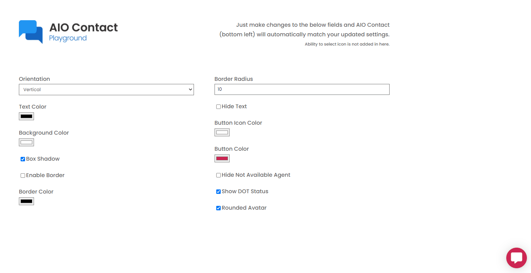Viewport: 531px width, 273px height.
Task: Click the Orientation field label
Action: pos(34,79)
